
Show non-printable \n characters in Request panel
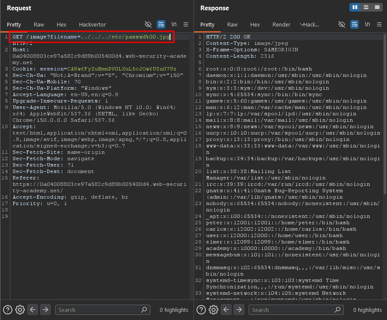(x=174, y=24)
